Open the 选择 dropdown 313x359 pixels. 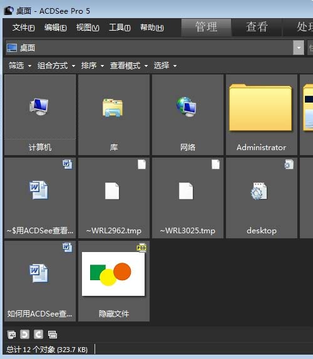pos(165,66)
